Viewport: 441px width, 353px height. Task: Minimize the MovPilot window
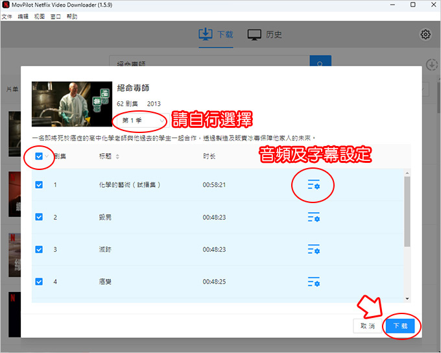click(392, 5)
